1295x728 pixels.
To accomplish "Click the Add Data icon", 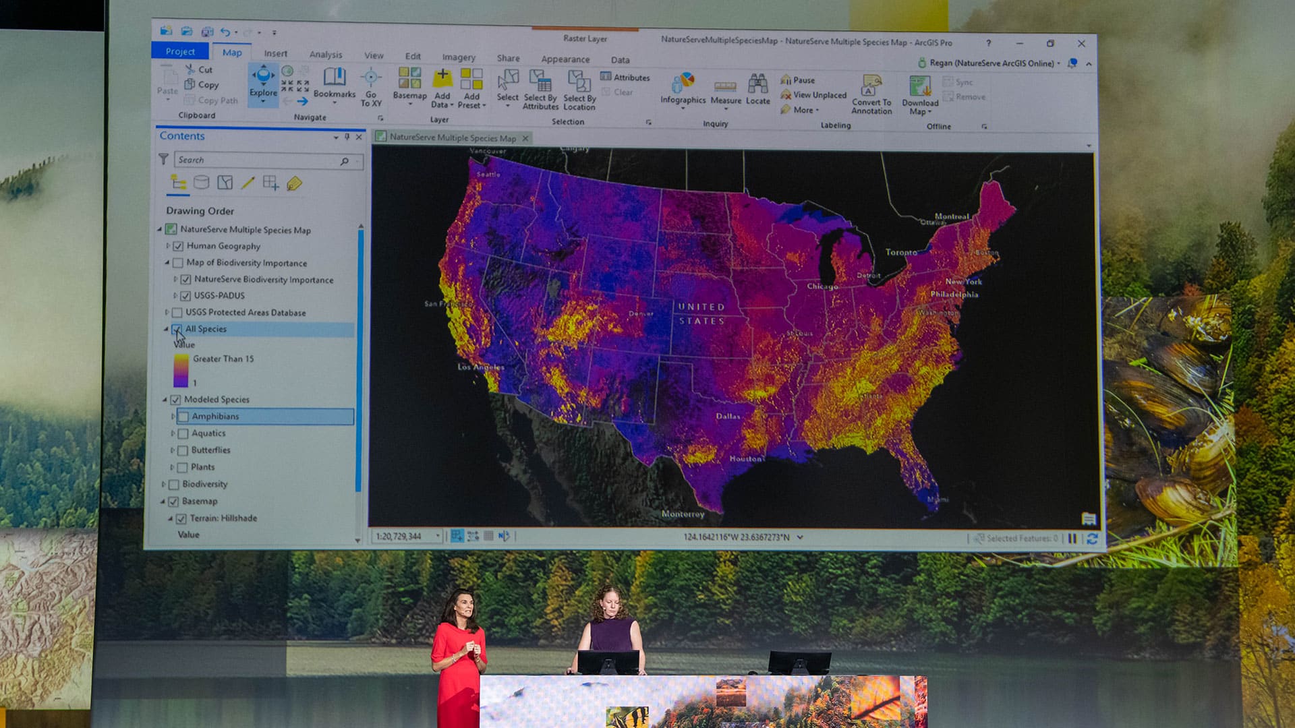I will [442, 79].
